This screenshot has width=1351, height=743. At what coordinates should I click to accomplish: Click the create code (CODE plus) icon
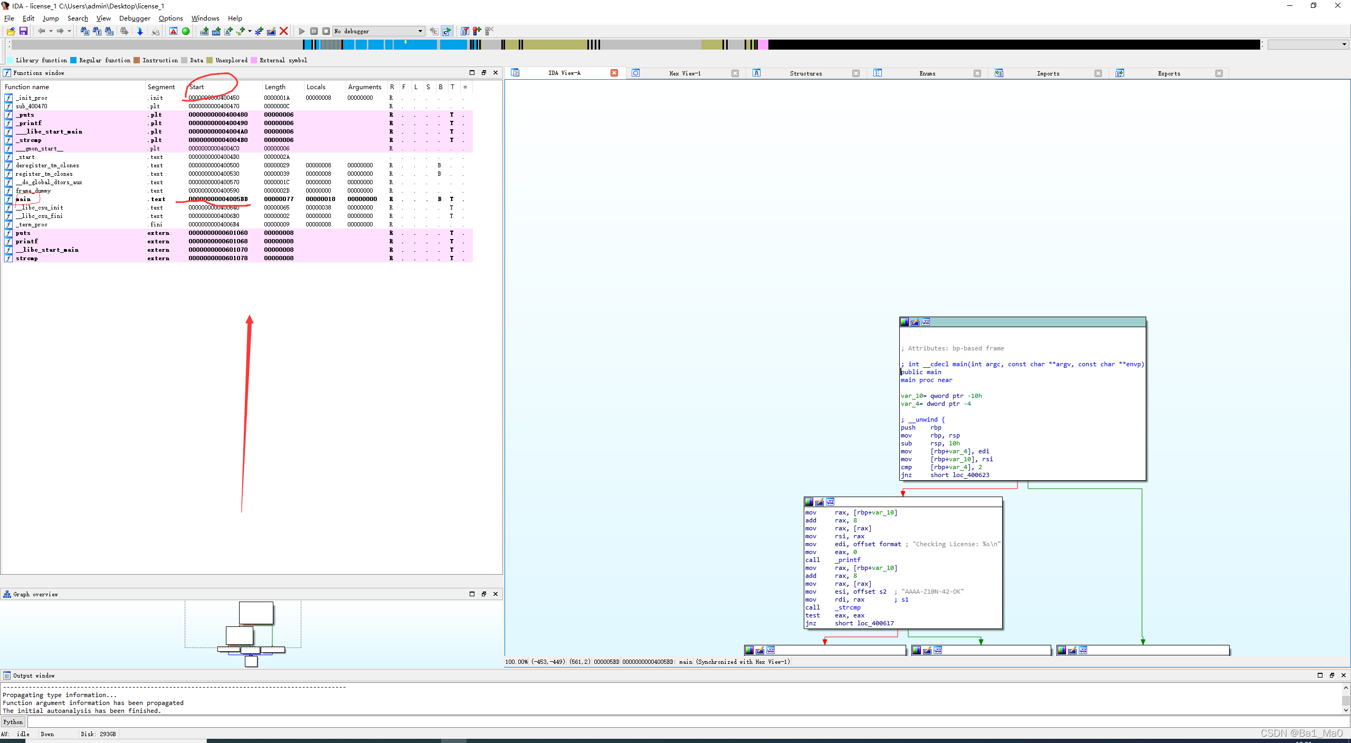[x=204, y=31]
